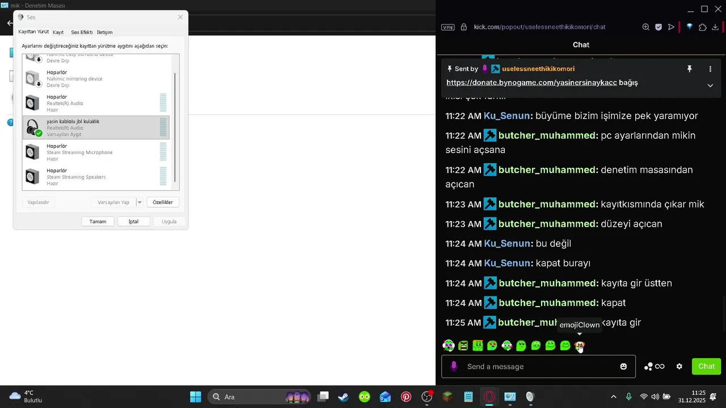Viewport: 726px width, 408px height.
Task: Switch to the Ses Efekti tab
Action: (x=82, y=32)
